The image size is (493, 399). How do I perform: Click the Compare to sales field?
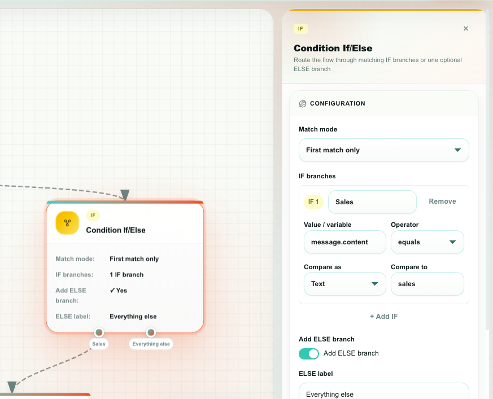tap(427, 284)
